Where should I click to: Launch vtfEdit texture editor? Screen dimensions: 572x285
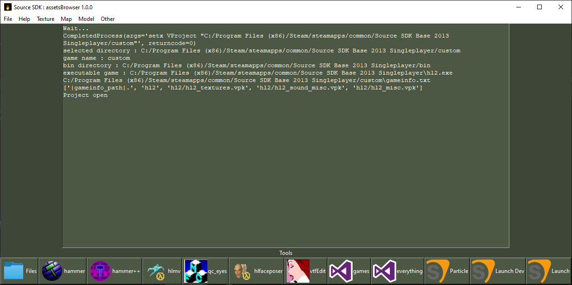306,271
